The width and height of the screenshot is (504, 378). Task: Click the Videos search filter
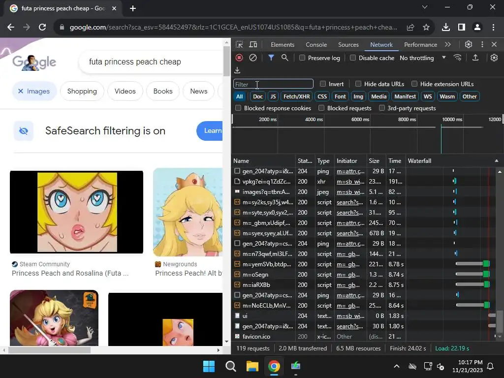coord(125,91)
